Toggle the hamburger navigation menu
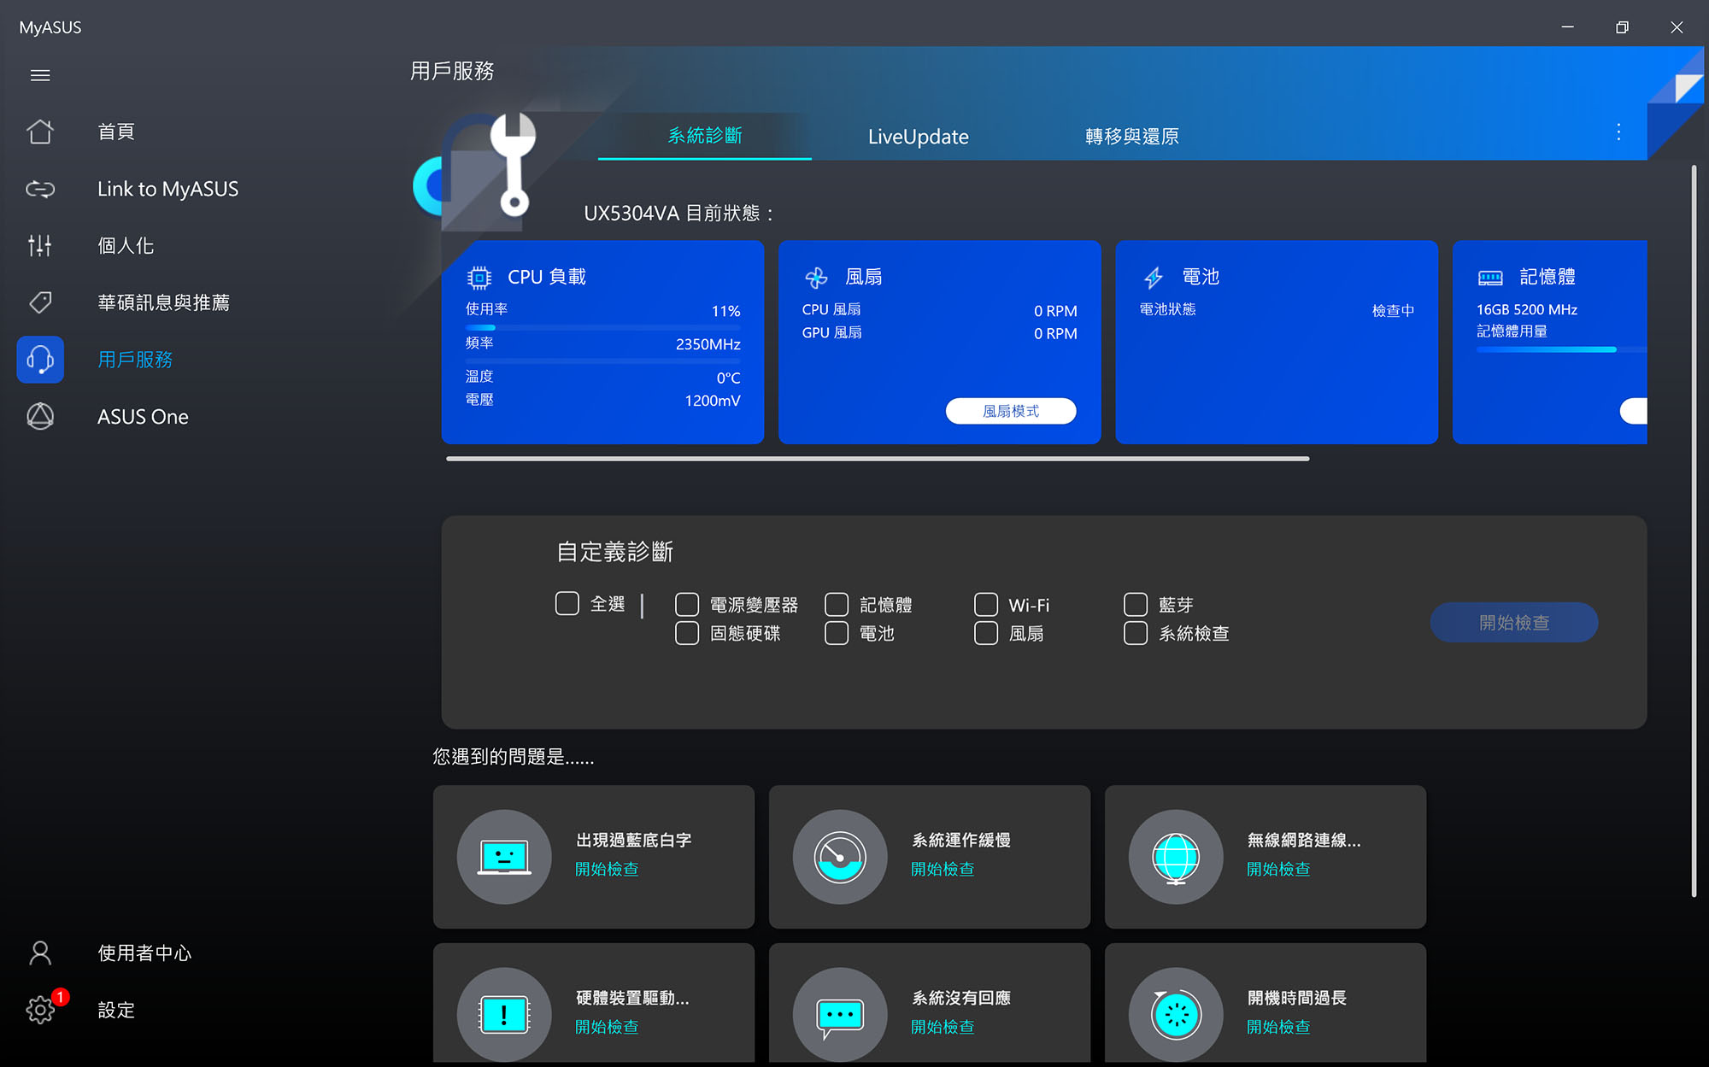 point(40,75)
